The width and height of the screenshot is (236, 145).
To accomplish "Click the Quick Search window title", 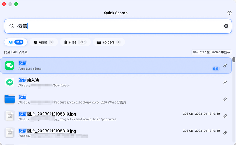I will click(x=116, y=13).
